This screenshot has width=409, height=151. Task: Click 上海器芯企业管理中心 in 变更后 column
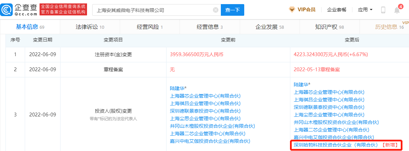tap(329, 92)
